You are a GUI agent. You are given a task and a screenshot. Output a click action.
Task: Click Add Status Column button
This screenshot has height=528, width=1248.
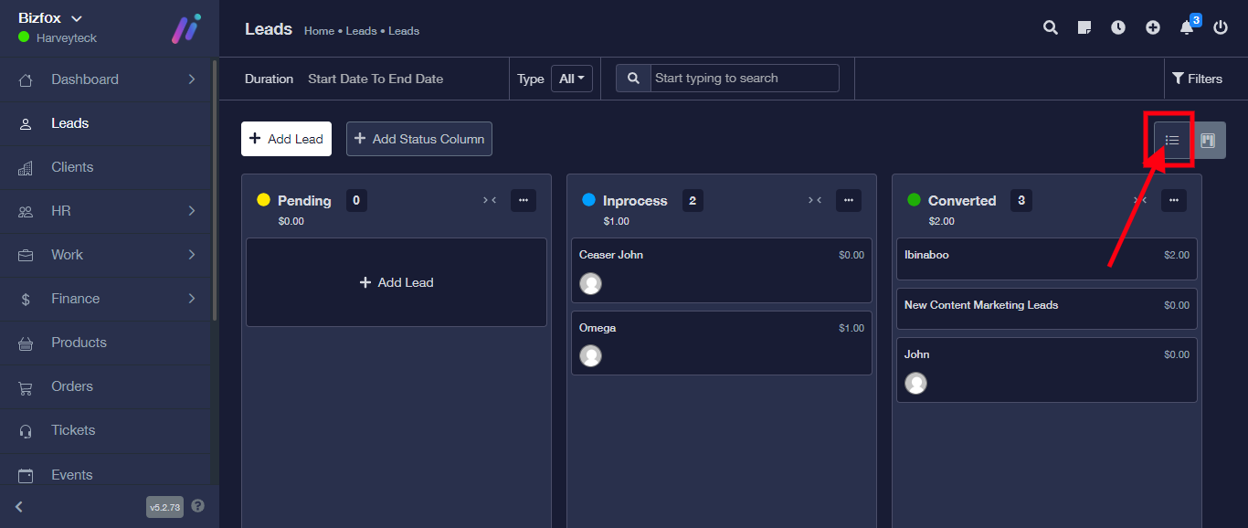click(x=418, y=139)
